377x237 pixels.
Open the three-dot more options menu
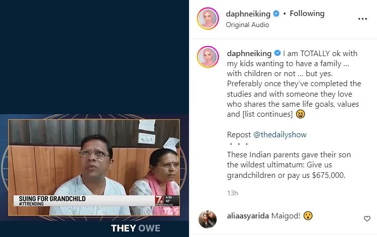362,19
